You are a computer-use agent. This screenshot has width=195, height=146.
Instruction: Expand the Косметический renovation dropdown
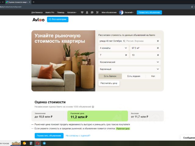(129, 62)
